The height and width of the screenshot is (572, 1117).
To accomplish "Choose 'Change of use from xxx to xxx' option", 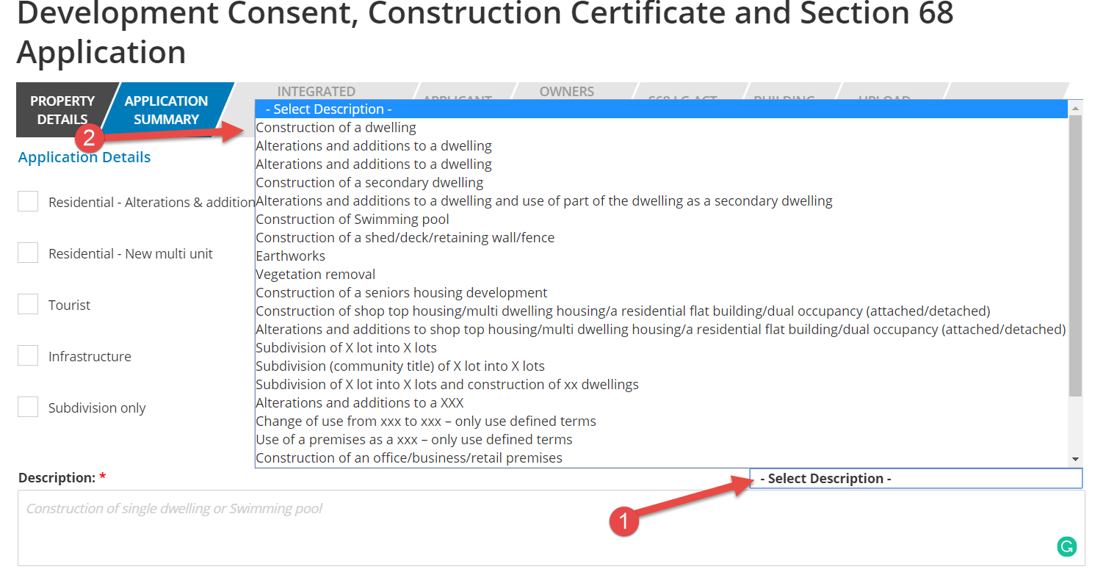I will pyautogui.click(x=662, y=421).
